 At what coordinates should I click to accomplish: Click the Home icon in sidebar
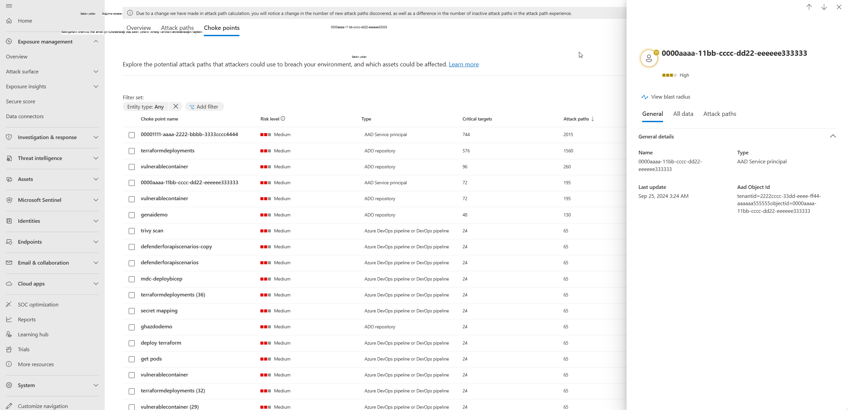tap(9, 21)
